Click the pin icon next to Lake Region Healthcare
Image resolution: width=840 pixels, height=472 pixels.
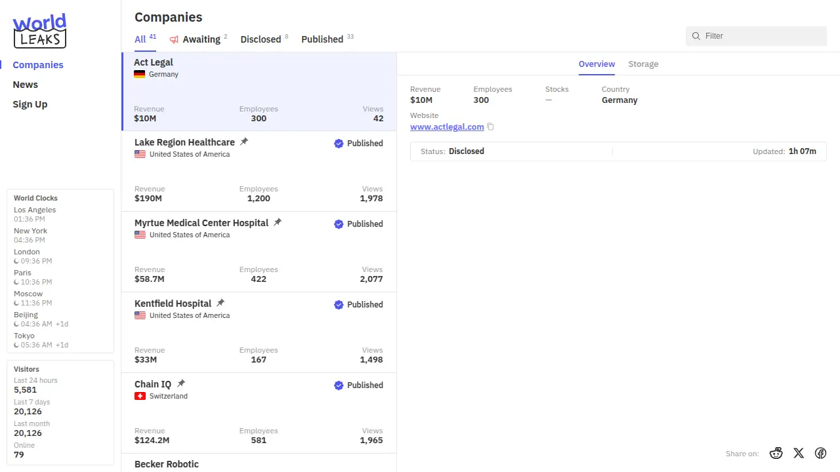click(244, 142)
